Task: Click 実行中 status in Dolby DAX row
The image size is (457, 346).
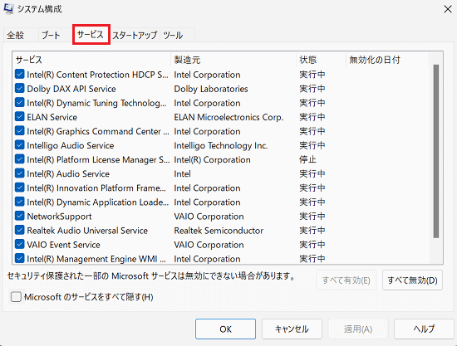Action: [x=312, y=89]
